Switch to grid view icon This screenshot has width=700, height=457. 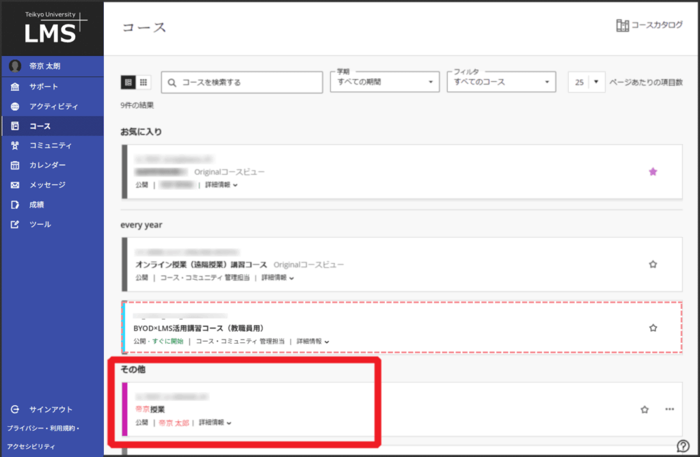pyautogui.click(x=144, y=82)
